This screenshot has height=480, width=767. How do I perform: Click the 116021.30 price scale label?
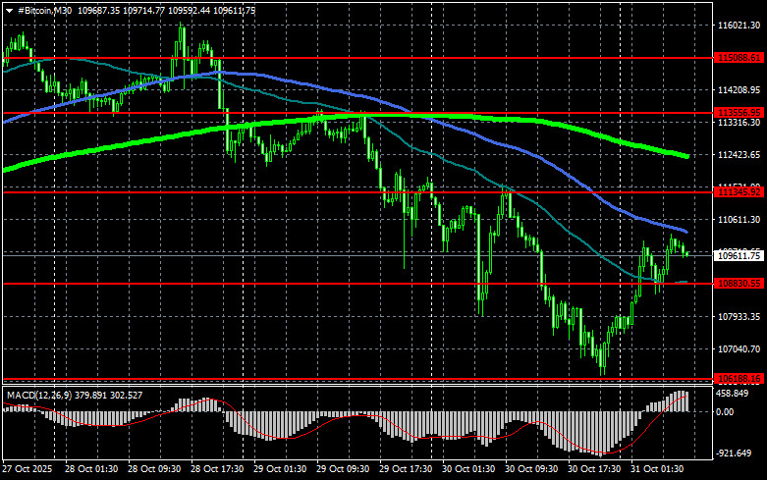(x=740, y=25)
